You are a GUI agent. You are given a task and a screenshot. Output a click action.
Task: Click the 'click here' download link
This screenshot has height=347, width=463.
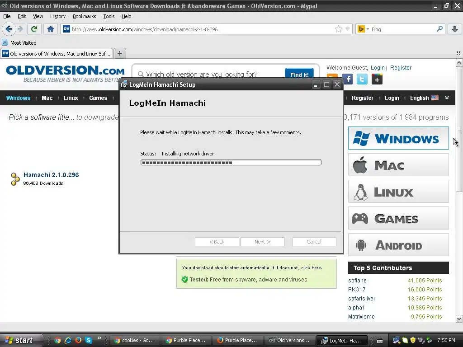point(311,267)
